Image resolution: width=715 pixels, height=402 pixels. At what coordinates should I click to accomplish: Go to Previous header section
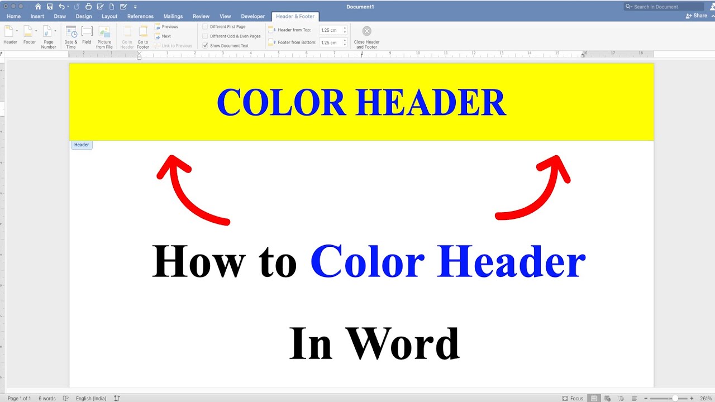[166, 27]
